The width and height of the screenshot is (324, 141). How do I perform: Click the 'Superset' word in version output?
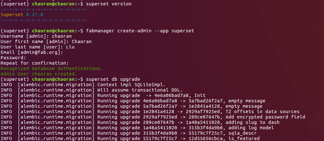12,15
